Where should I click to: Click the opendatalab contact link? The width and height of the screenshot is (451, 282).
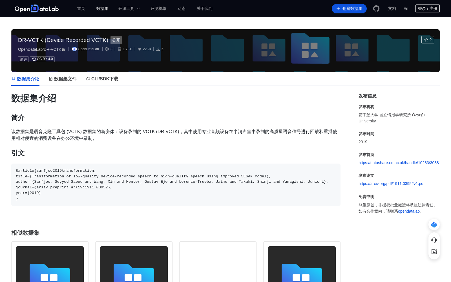click(x=409, y=211)
